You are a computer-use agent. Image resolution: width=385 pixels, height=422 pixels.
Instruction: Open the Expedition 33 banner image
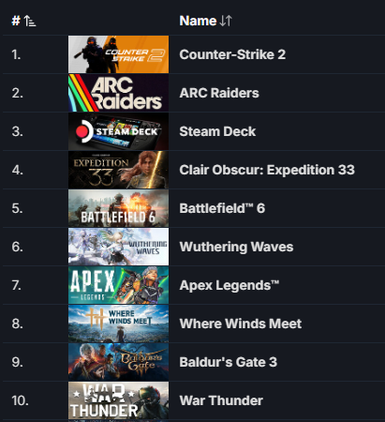click(x=118, y=170)
